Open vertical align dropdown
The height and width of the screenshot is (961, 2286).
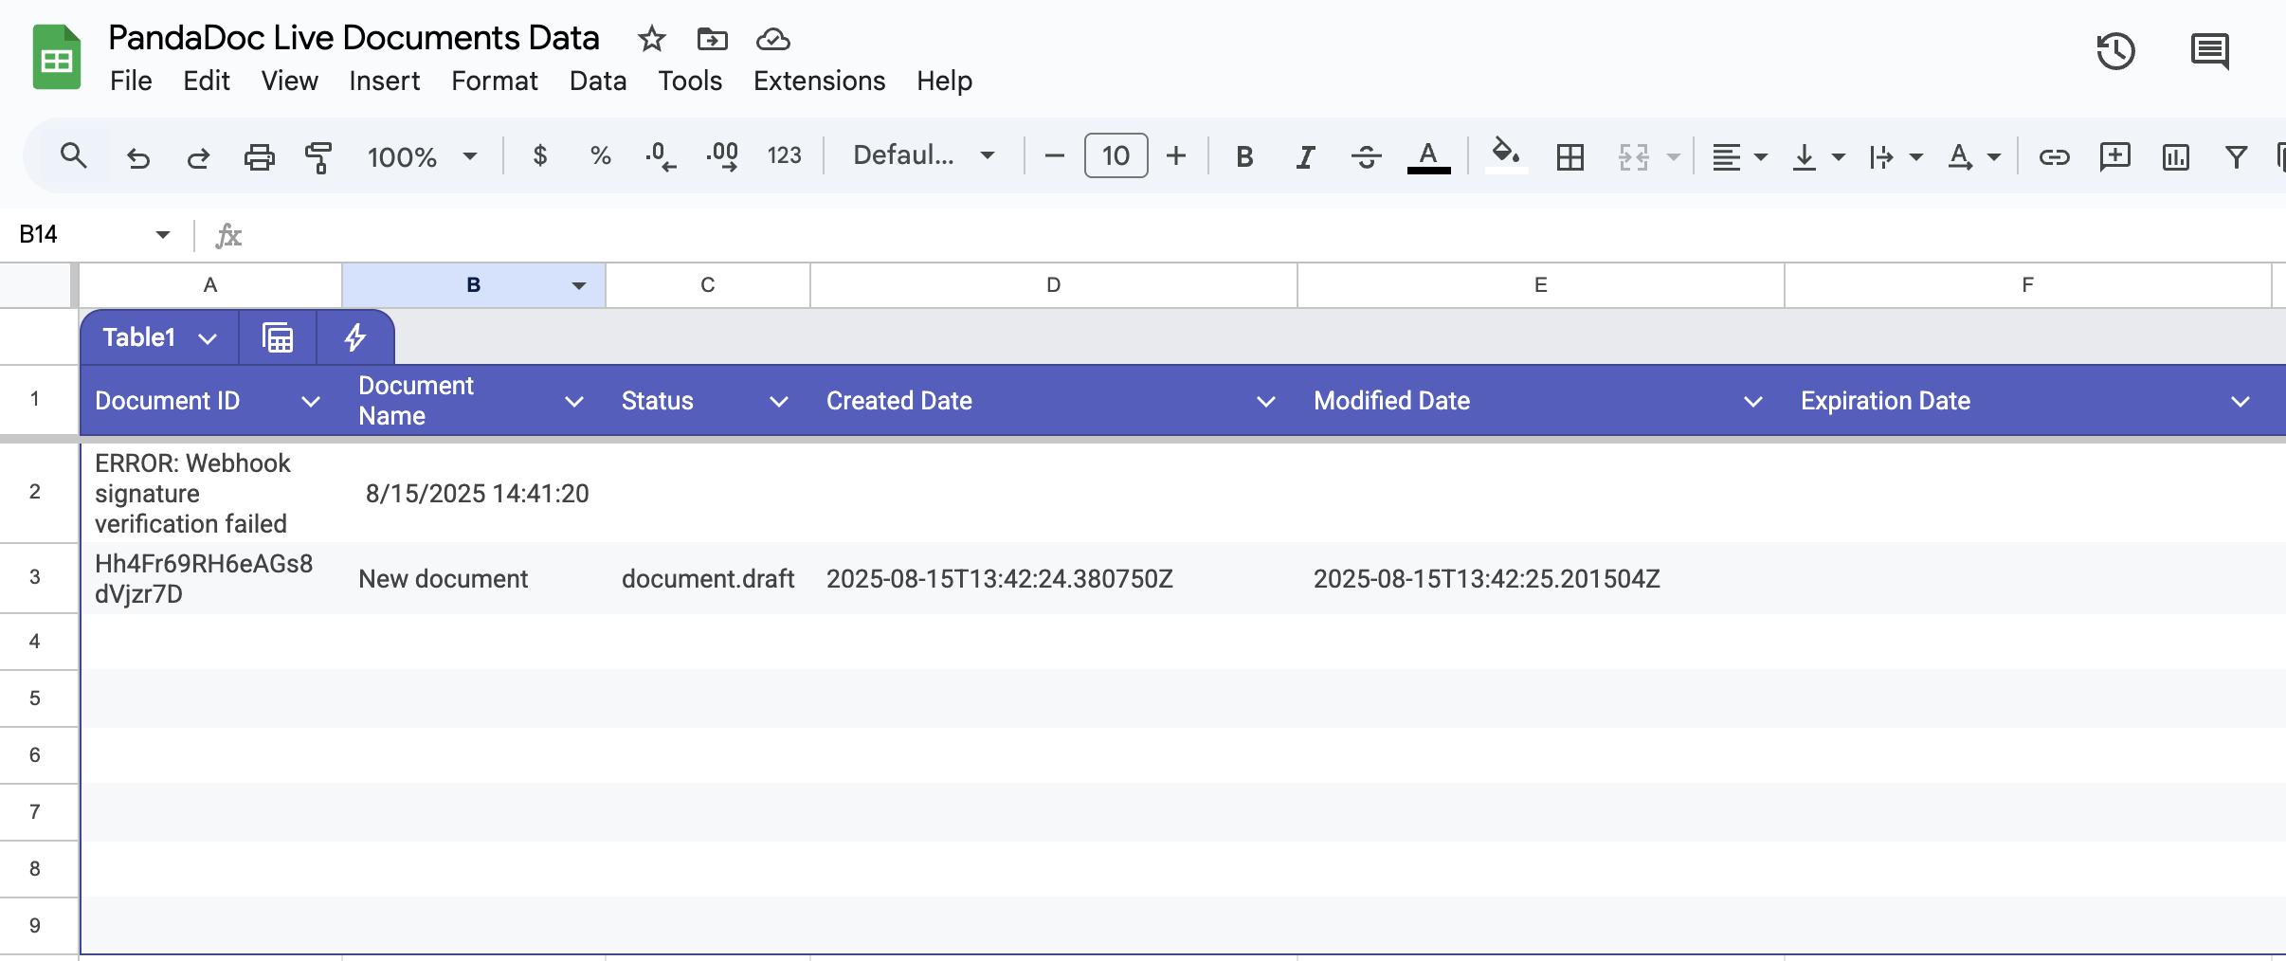pos(1818,156)
